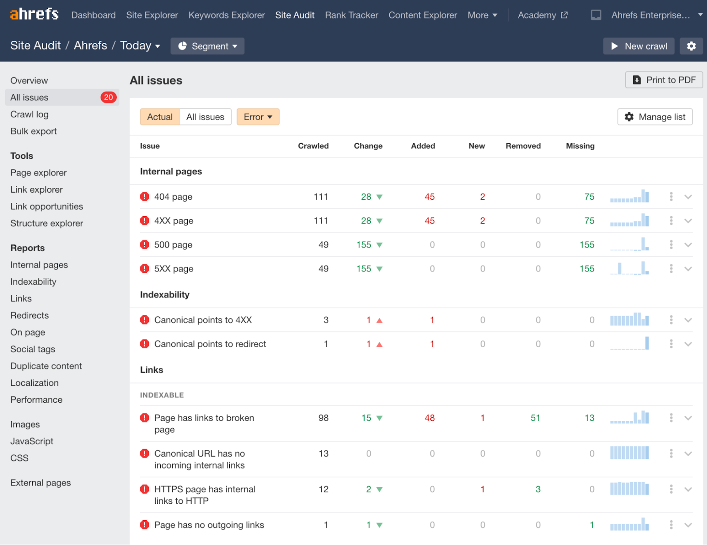The width and height of the screenshot is (707, 545).
Task: Open Keywords Explorer in top navigation
Action: tap(226, 15)
